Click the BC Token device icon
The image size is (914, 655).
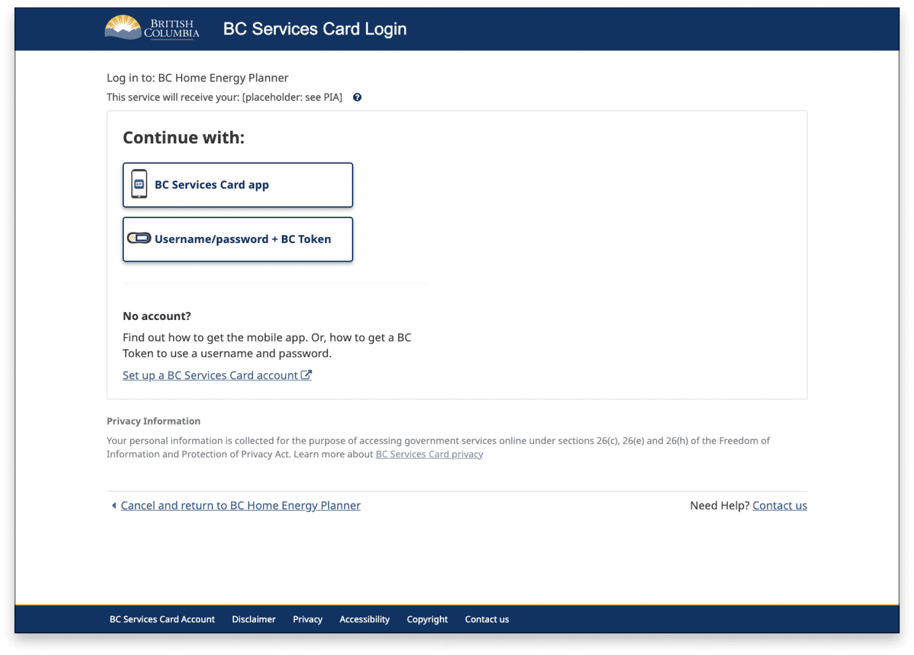139,238
